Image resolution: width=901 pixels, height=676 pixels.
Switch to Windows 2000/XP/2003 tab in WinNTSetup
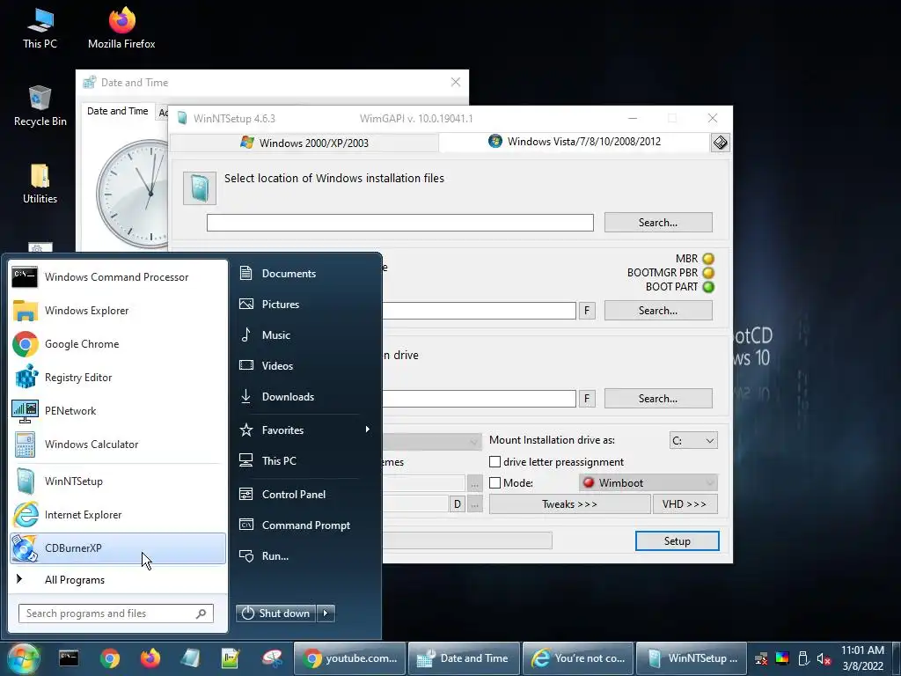[304, 143]
